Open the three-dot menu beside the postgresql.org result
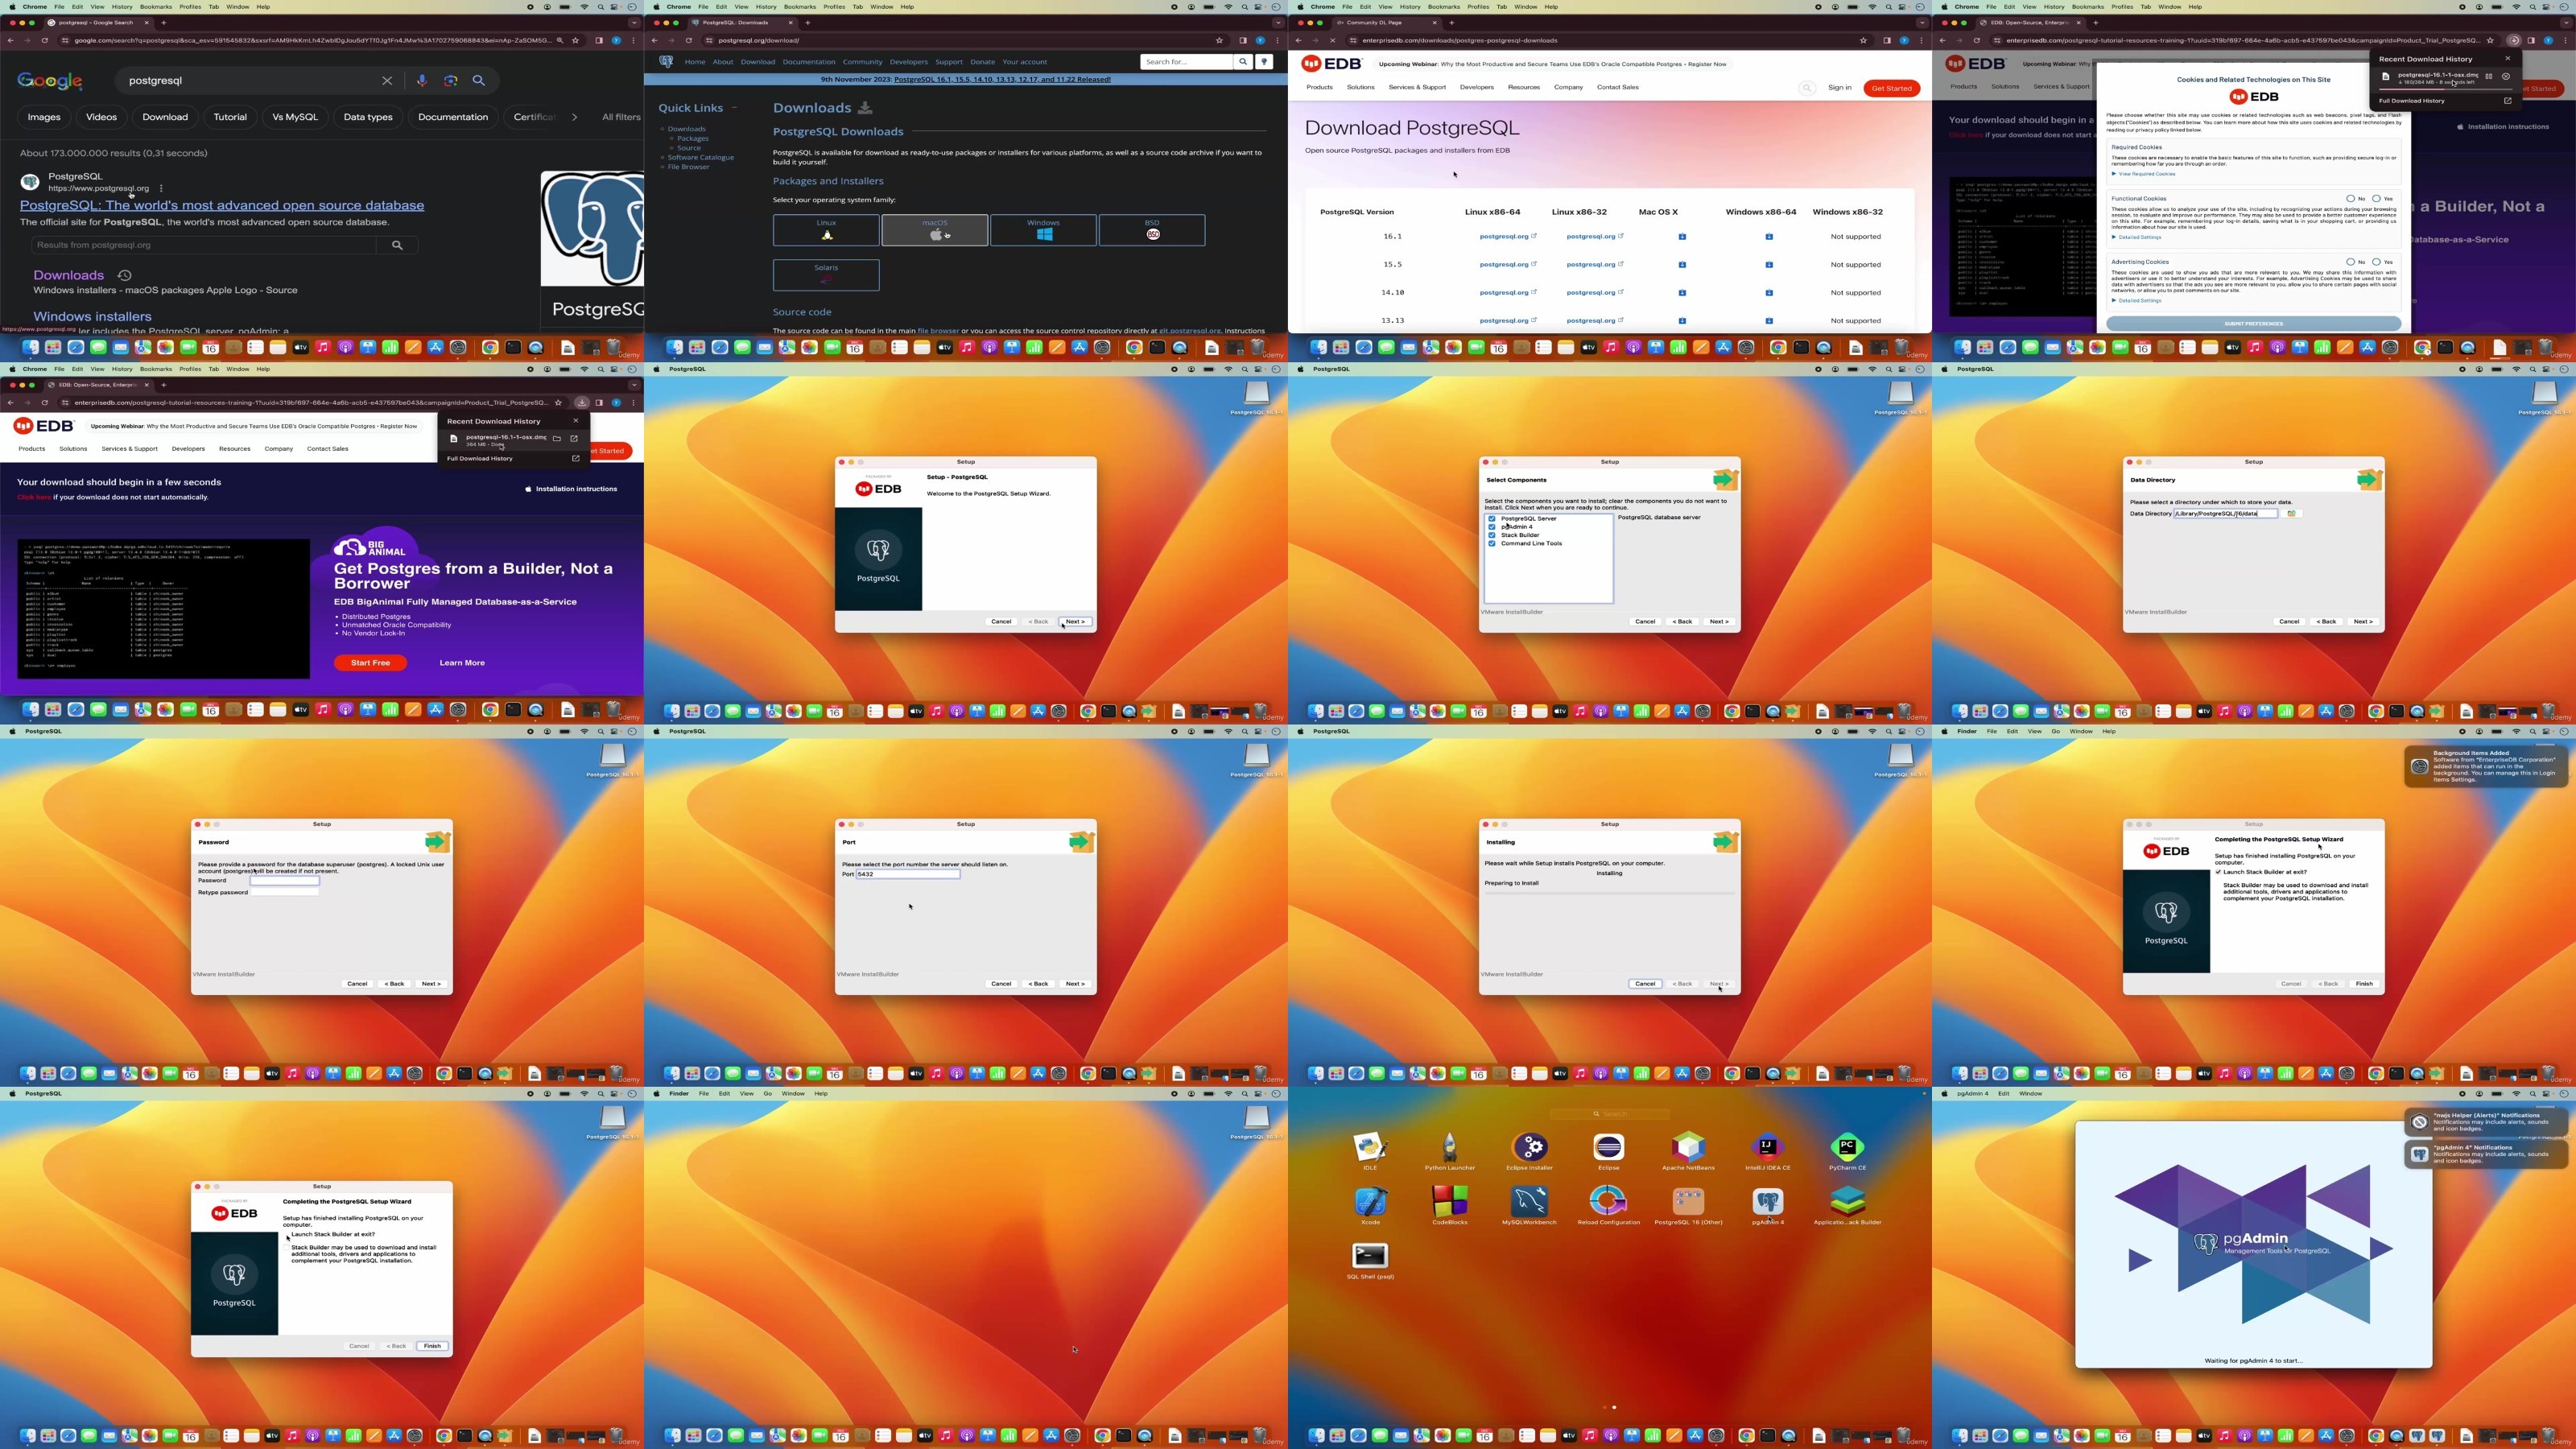Image resolution: width=2576 pixels, height=1449 pixels. tap(161, 188)
